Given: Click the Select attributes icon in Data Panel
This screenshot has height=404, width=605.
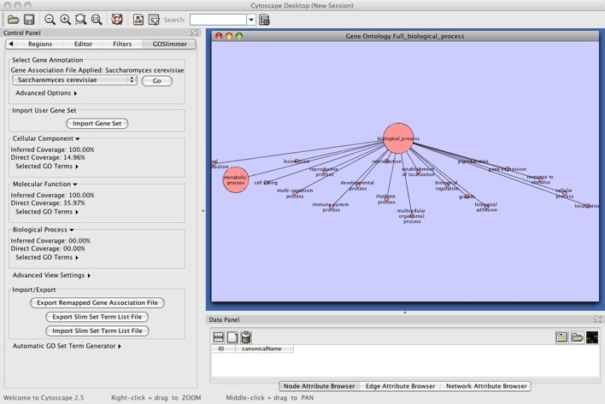Looking at the screenshot, I should [x=219, y=337].
